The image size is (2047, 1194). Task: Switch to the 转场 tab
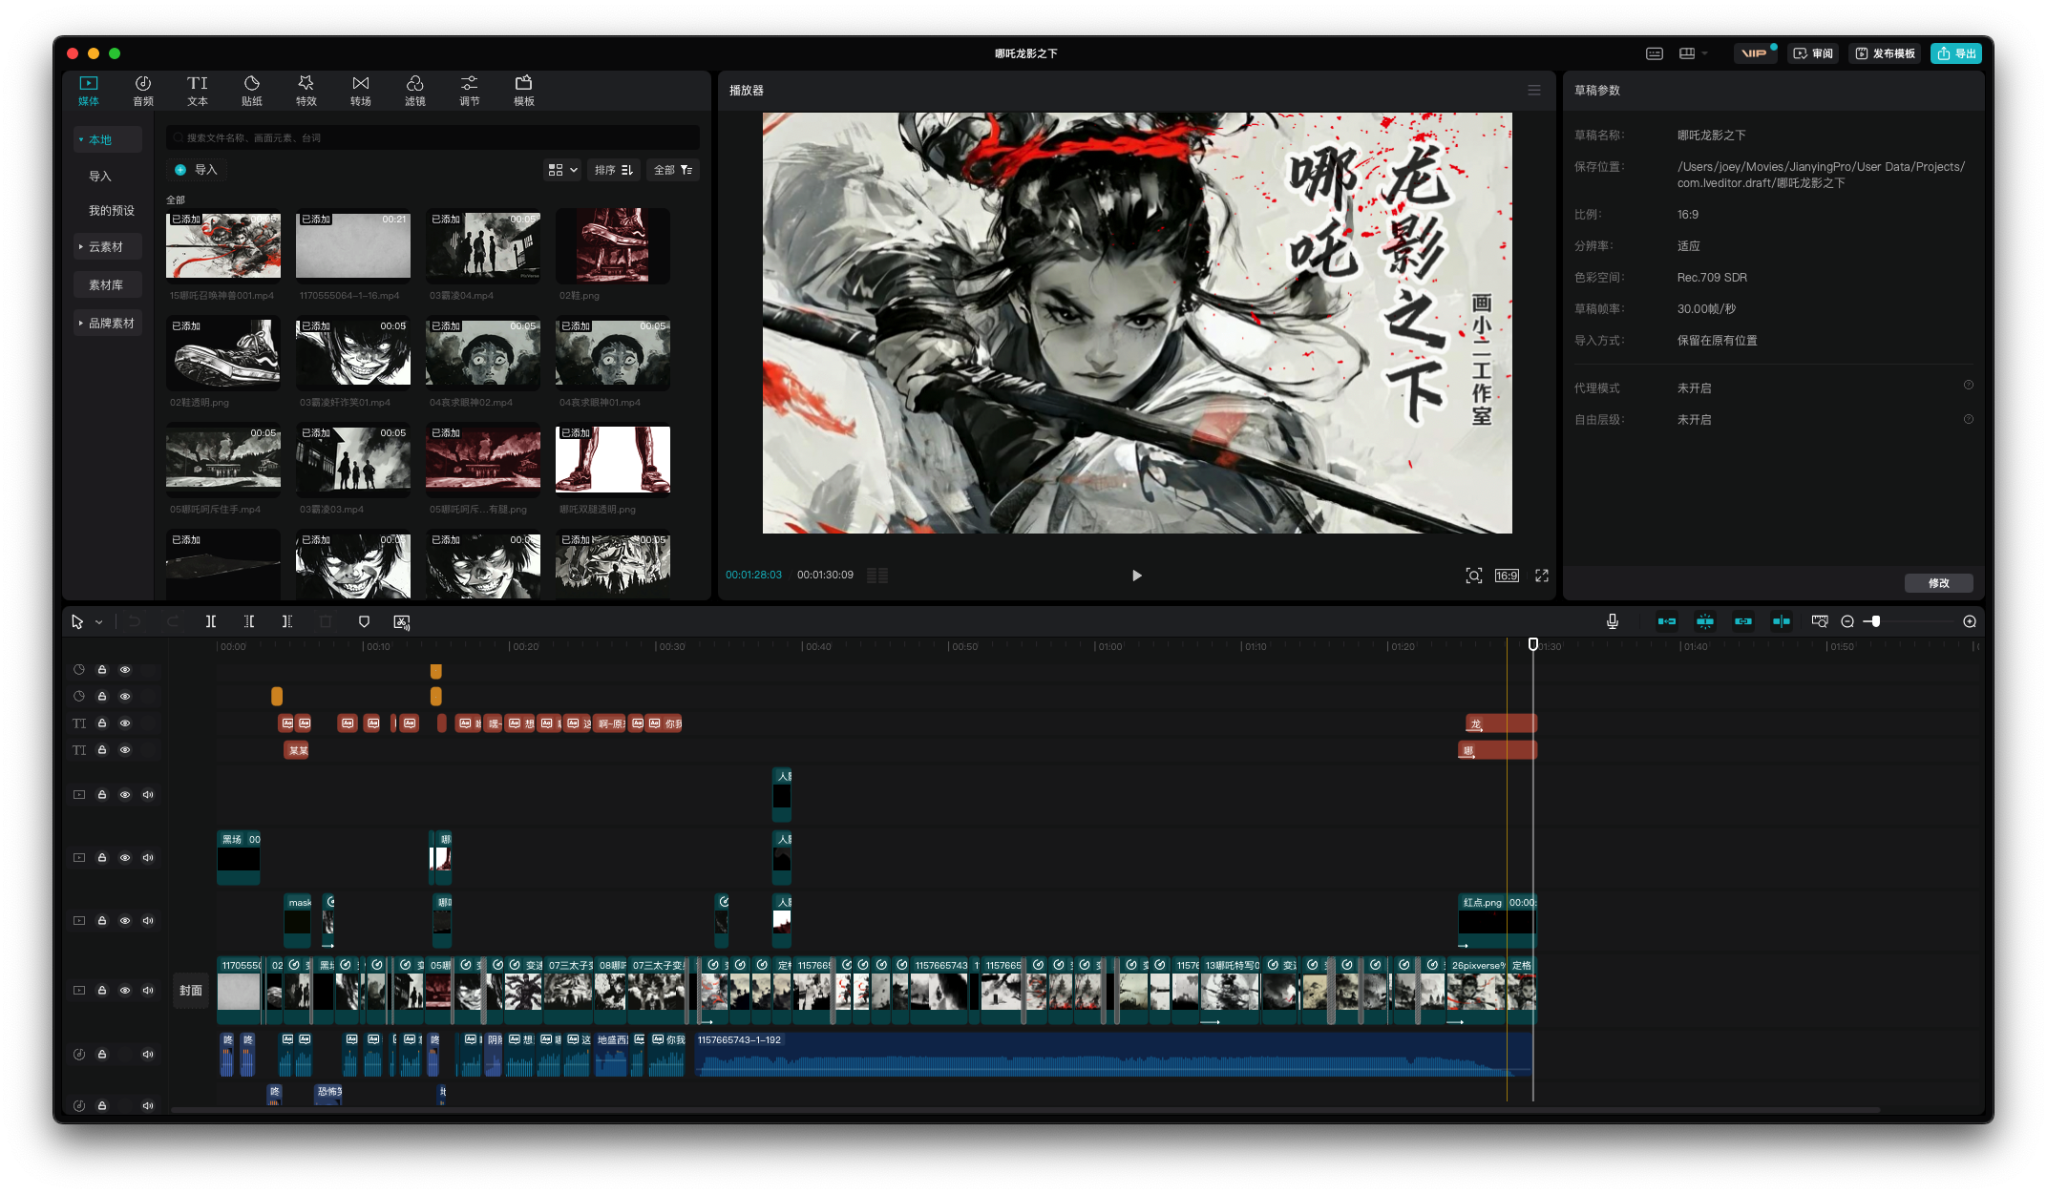point(361,91)
